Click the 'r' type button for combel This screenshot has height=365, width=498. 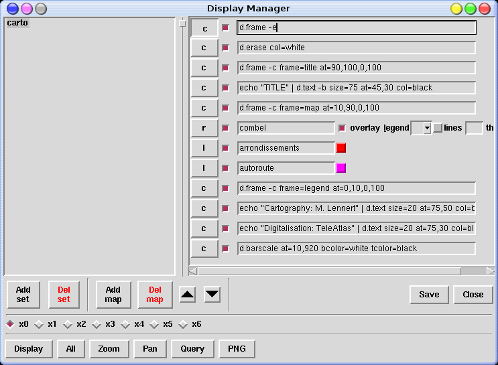204,128
